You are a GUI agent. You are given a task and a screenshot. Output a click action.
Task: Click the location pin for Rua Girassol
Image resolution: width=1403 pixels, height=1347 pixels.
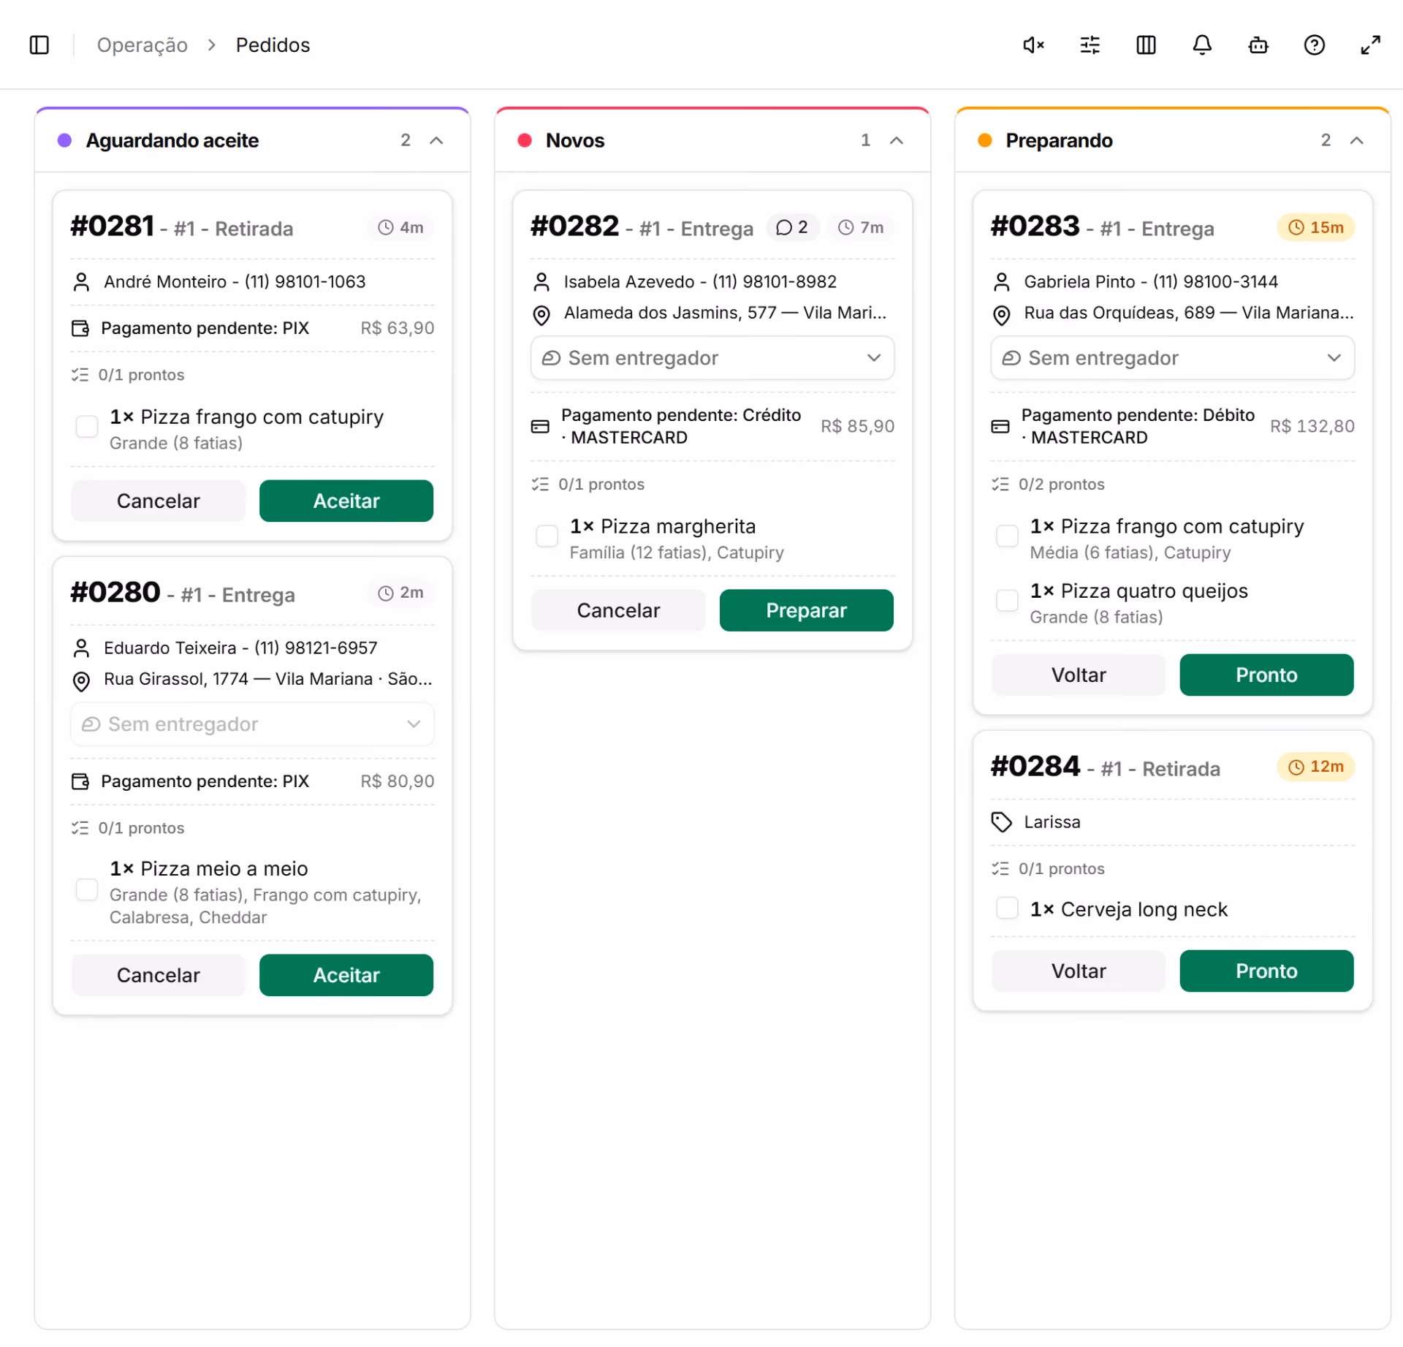(81, 680)
